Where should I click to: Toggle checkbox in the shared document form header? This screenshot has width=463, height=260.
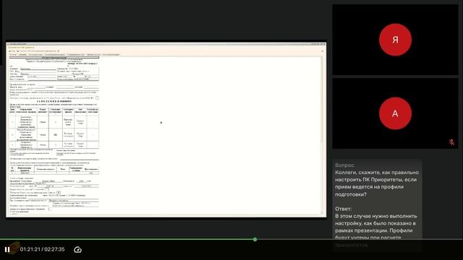pos(97,98)
